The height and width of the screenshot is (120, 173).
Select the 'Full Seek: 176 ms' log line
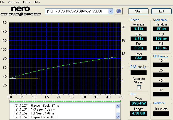(34, 113)
